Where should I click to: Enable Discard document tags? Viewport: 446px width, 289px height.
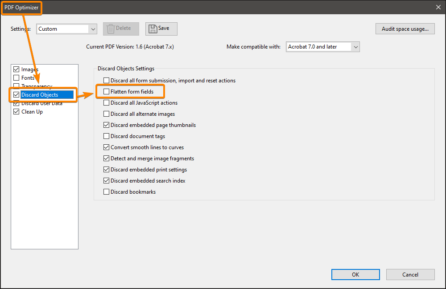point(106,136)
